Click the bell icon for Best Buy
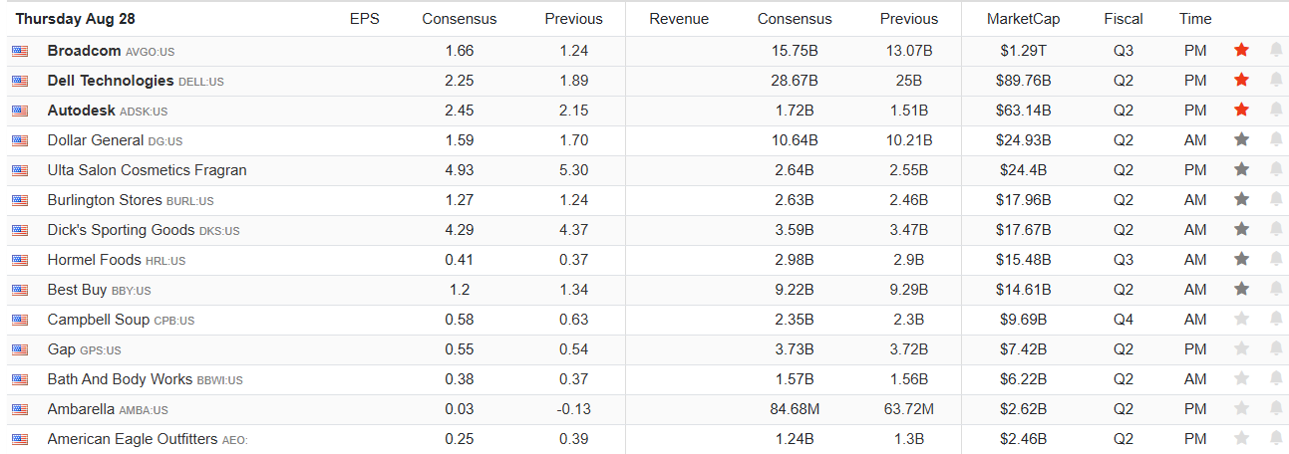This screenshot has width=1289, height=454. click(x=1276, y=289)
